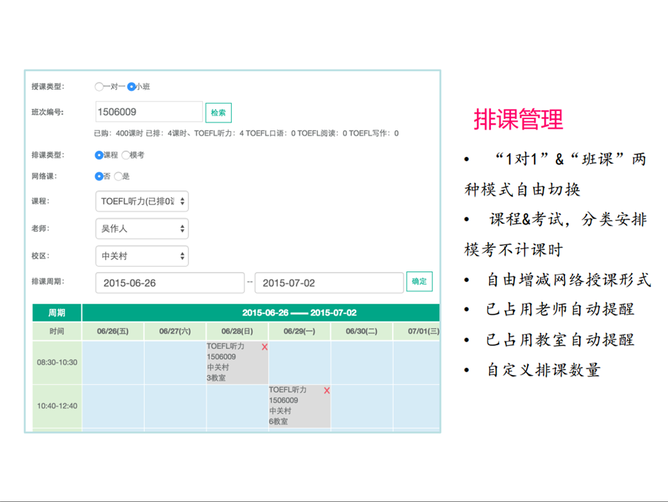Click the end date field 2015-07-02
The width and height of the screenshot is (668, 502).
tap(329, 283)
